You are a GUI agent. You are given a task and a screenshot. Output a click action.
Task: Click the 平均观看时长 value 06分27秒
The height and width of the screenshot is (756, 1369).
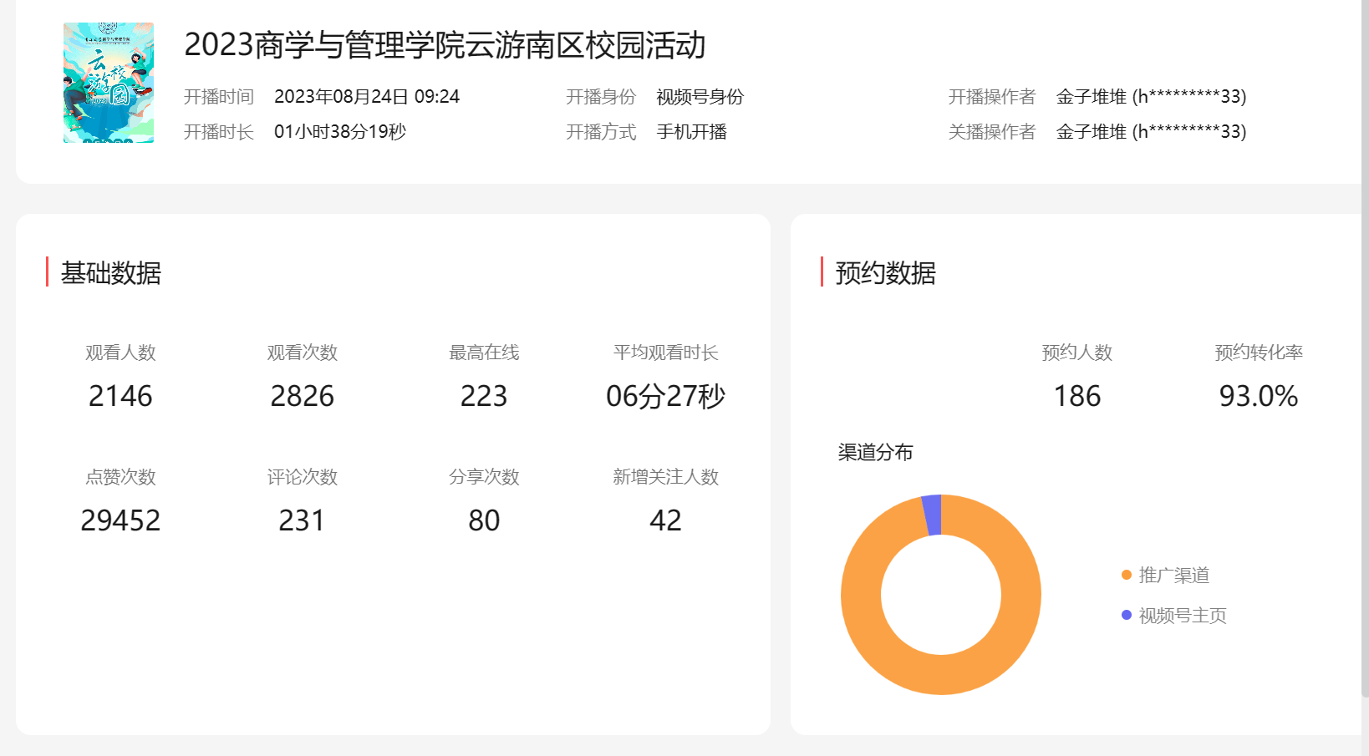tap(665, 396)
